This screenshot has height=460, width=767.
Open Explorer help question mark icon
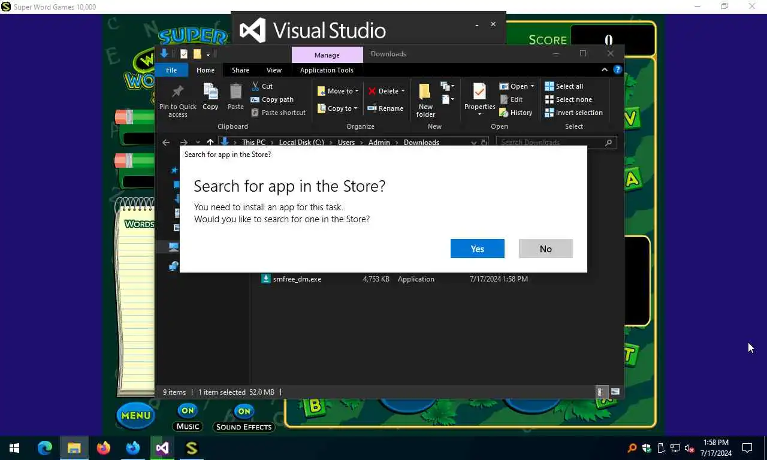pyautogui.click(x=617, y=70)
